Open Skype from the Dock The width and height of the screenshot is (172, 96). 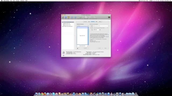click(53, 94)
